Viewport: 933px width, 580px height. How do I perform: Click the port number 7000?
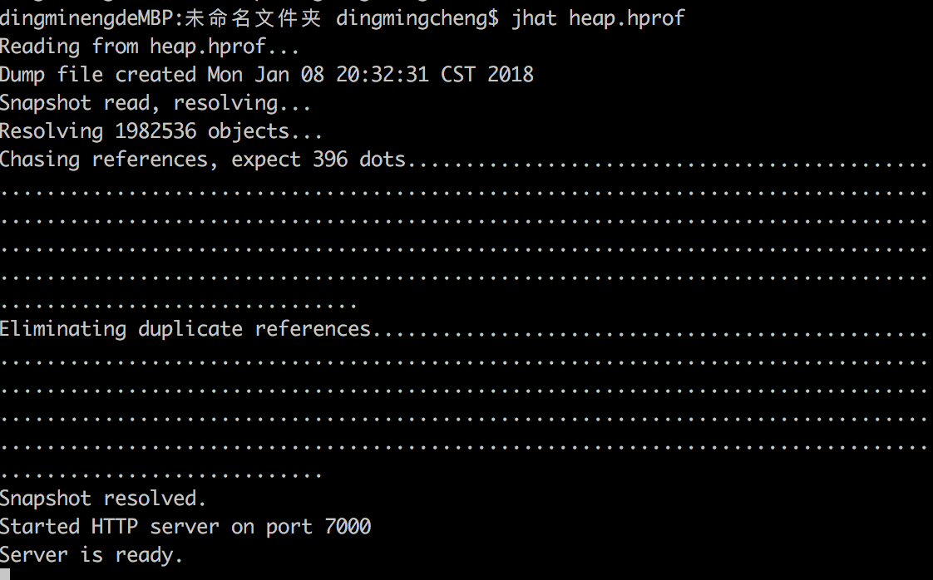point(348,527)
